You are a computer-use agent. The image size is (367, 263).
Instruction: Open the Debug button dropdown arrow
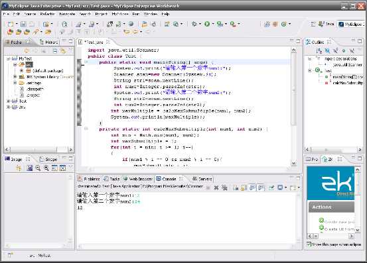point(200,24)
